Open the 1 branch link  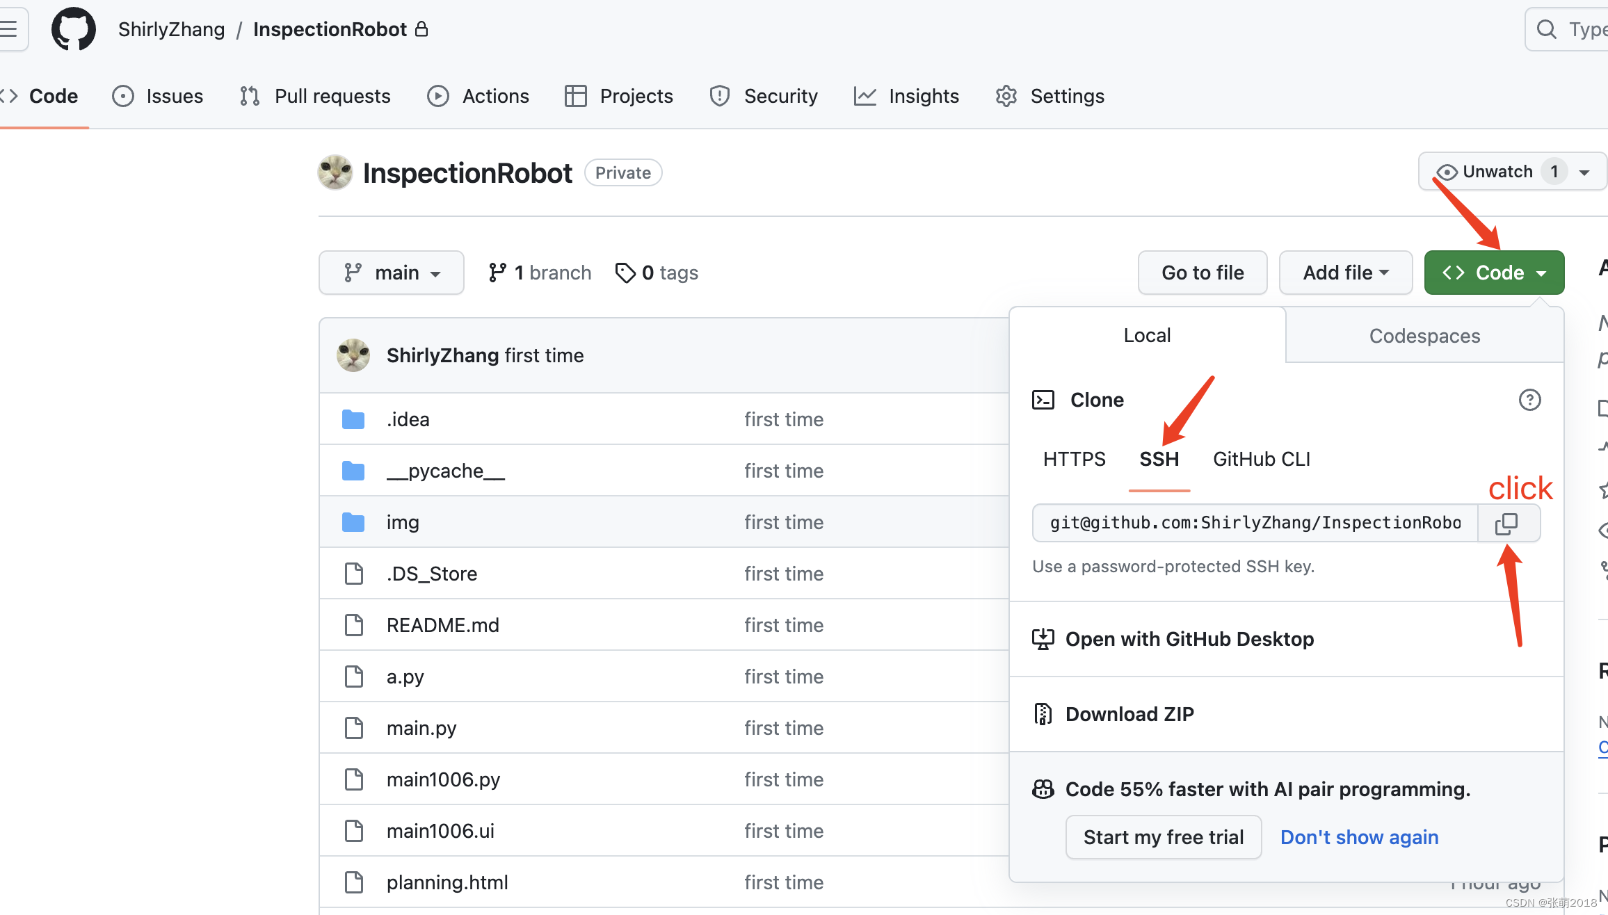click(x=540, y=273)
